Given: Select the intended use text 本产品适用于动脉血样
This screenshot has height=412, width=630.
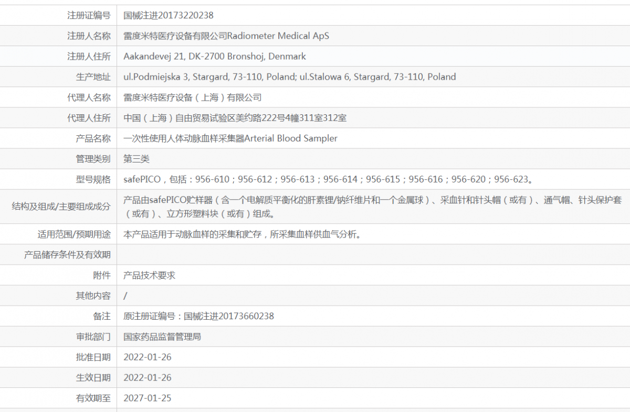Looking at the screenshot, I should click(x=243, y=234).
